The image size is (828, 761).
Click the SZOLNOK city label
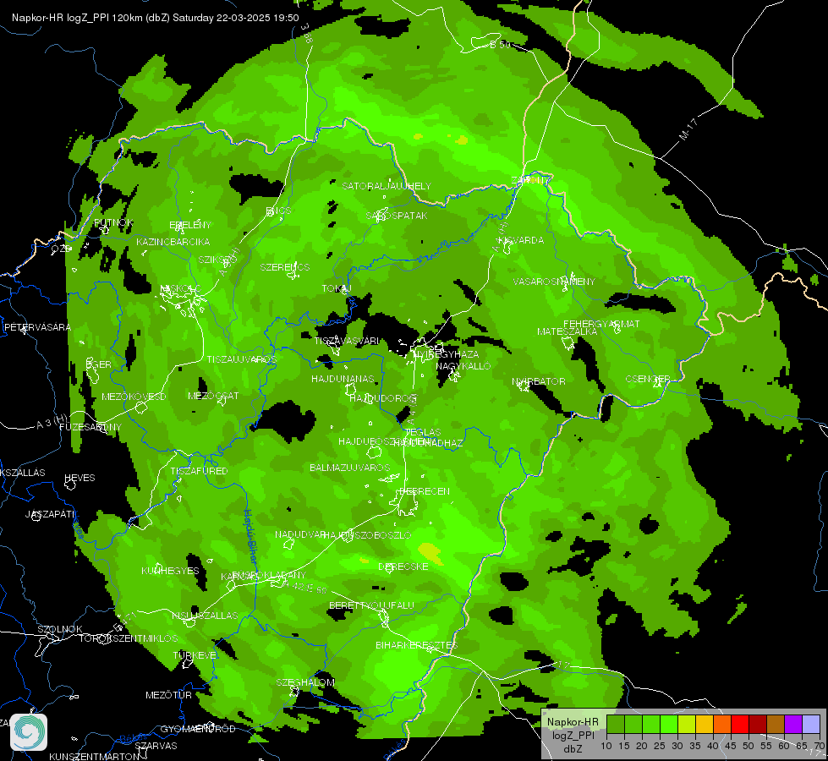tap(60, 629)
